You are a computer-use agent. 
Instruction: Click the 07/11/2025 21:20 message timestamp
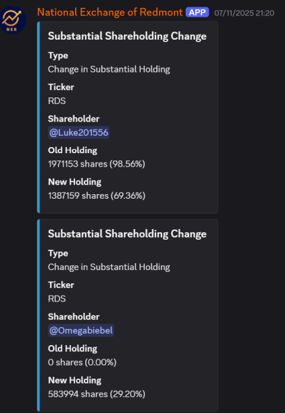[x=244, y=13]
